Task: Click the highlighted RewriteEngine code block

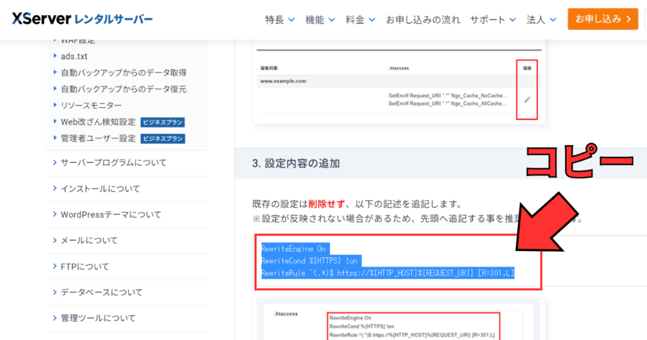Action: coord(388,261)
